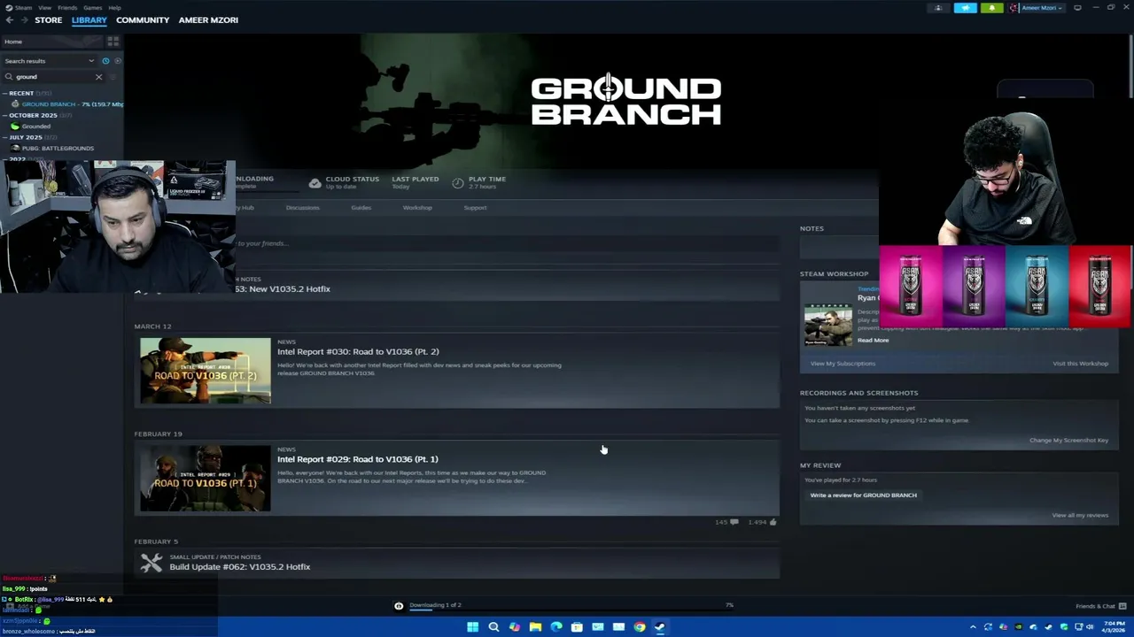Expand the Search results dropdown

[49, 61]
